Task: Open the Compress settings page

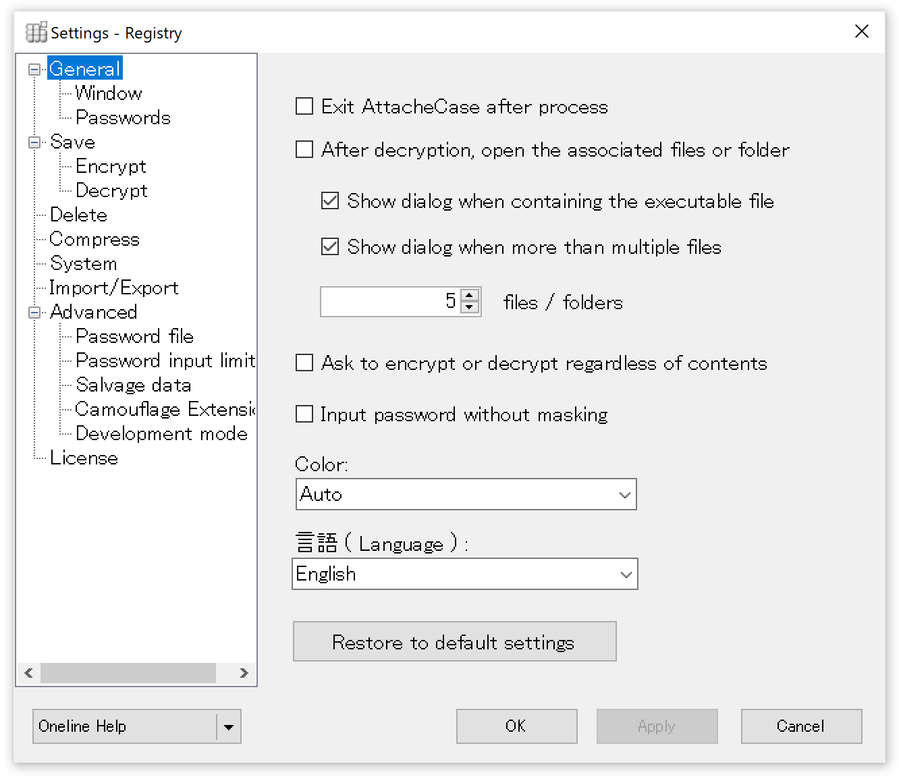Action: (x=94, y=240)
